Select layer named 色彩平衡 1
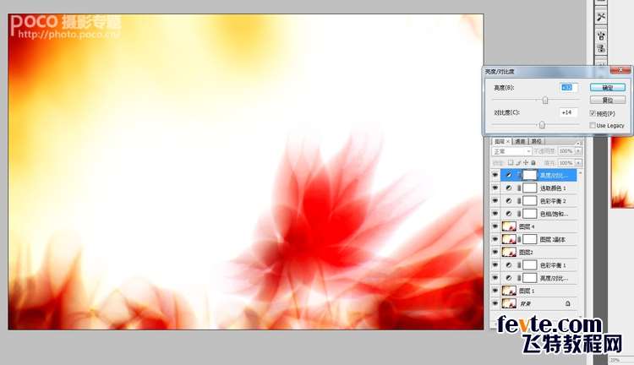Image resolution: width=634 pixels, height=365 pixels. click(x=553, y=265)
